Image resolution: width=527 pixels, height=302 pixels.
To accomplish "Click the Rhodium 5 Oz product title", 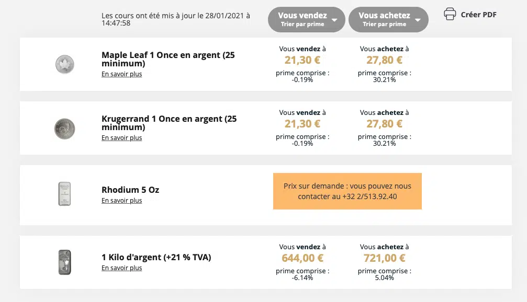I will tap(130, 190).
